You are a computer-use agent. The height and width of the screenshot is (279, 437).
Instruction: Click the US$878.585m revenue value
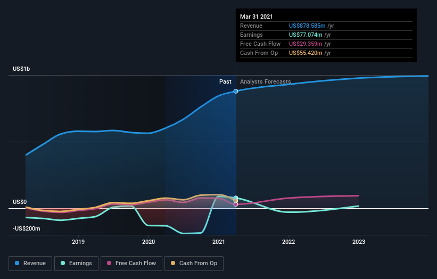tap(307, 26)
